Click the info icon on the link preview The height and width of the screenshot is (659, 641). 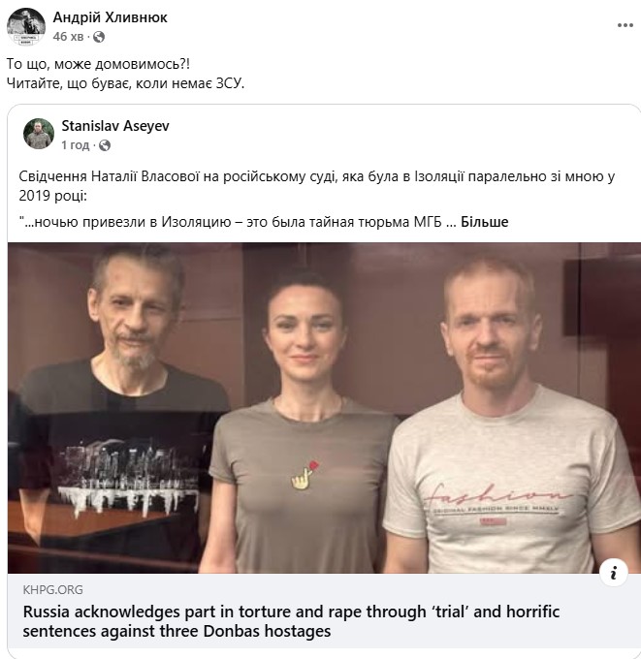click(x=614, y=572)
